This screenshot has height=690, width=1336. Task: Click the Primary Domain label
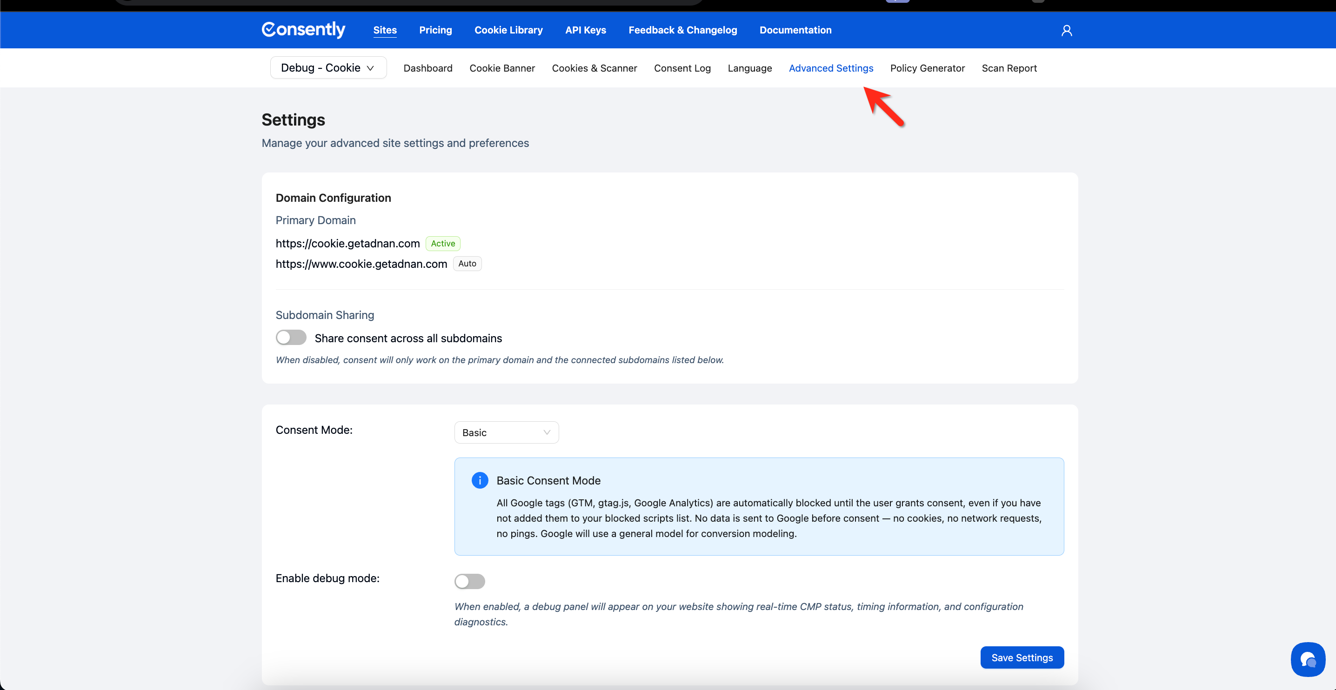coord(315,220)
